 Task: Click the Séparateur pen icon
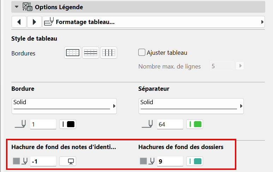pyautogui.click(x=147, y=124)
